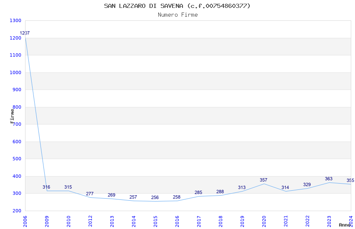Click the y-axis value 1000
This screenshot has height=229, width=355.
click(x=15, y=72)
